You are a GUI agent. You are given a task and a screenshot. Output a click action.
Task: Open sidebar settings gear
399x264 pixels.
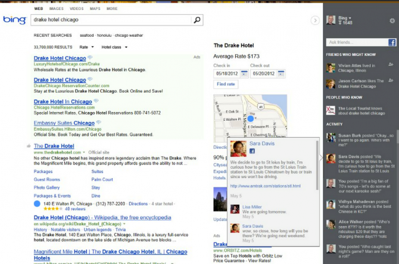[392, 21]
